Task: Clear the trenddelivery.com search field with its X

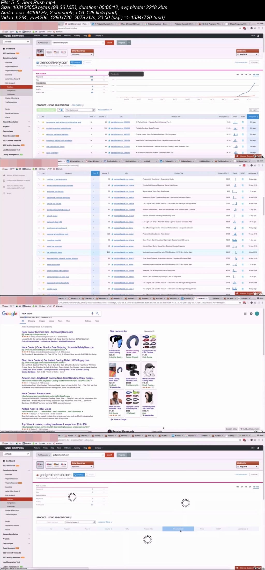Action: click(103, 43)
